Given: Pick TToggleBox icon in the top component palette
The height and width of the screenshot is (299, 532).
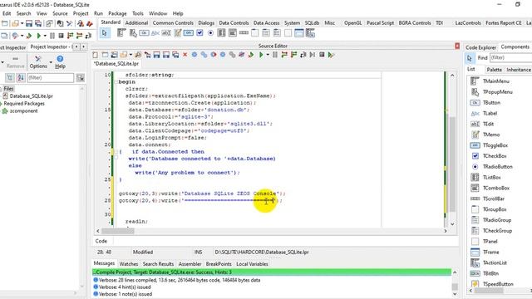Looking at the screenshot, I should point(189,33).
